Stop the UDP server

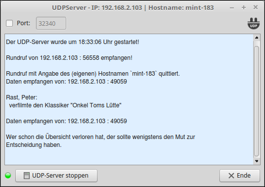pyautogui.click(x=56, y=176)
